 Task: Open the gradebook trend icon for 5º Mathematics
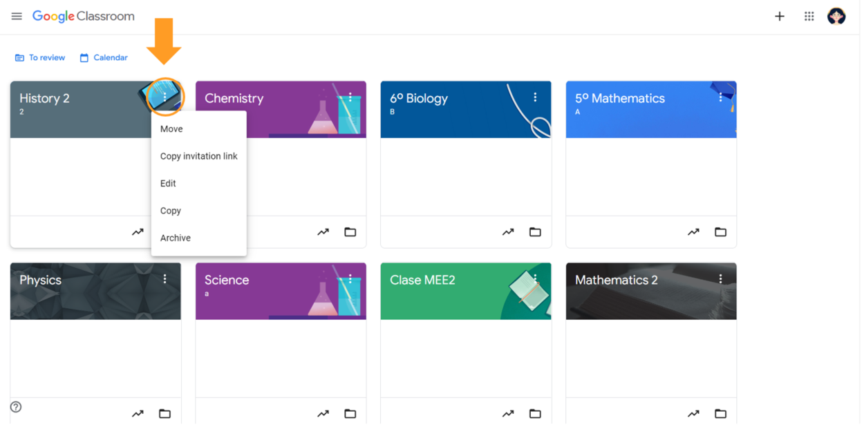pyautogui.click(x=693, y=232)
